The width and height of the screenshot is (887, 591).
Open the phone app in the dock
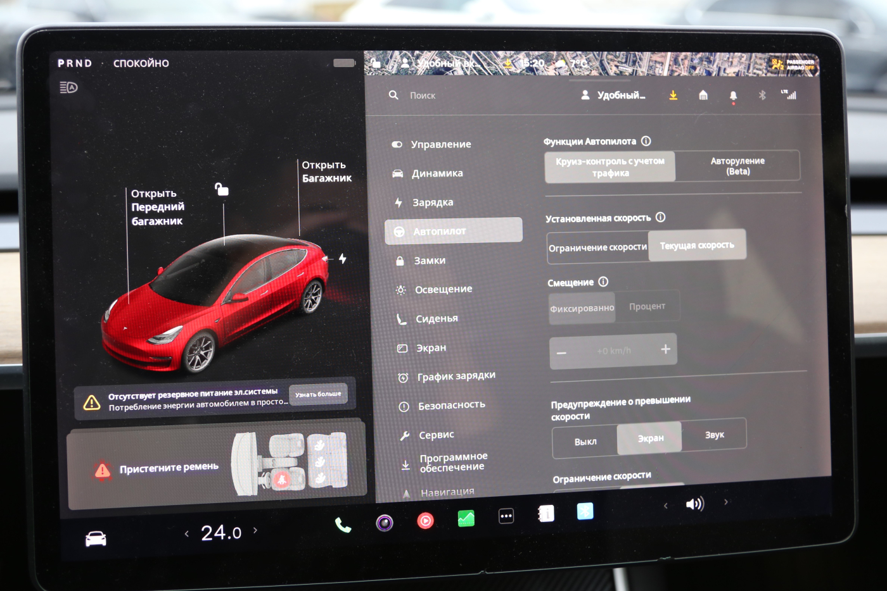[x=343, y=524]
